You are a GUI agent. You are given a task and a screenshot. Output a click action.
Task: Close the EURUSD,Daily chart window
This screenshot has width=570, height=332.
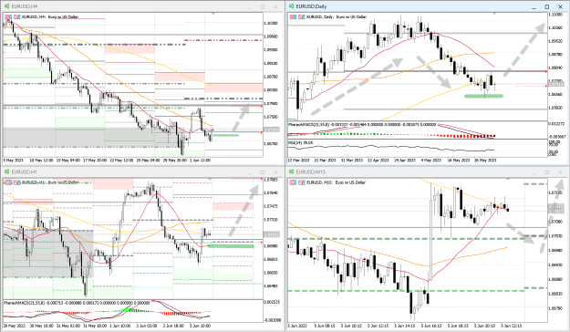[x=560, y=7]
